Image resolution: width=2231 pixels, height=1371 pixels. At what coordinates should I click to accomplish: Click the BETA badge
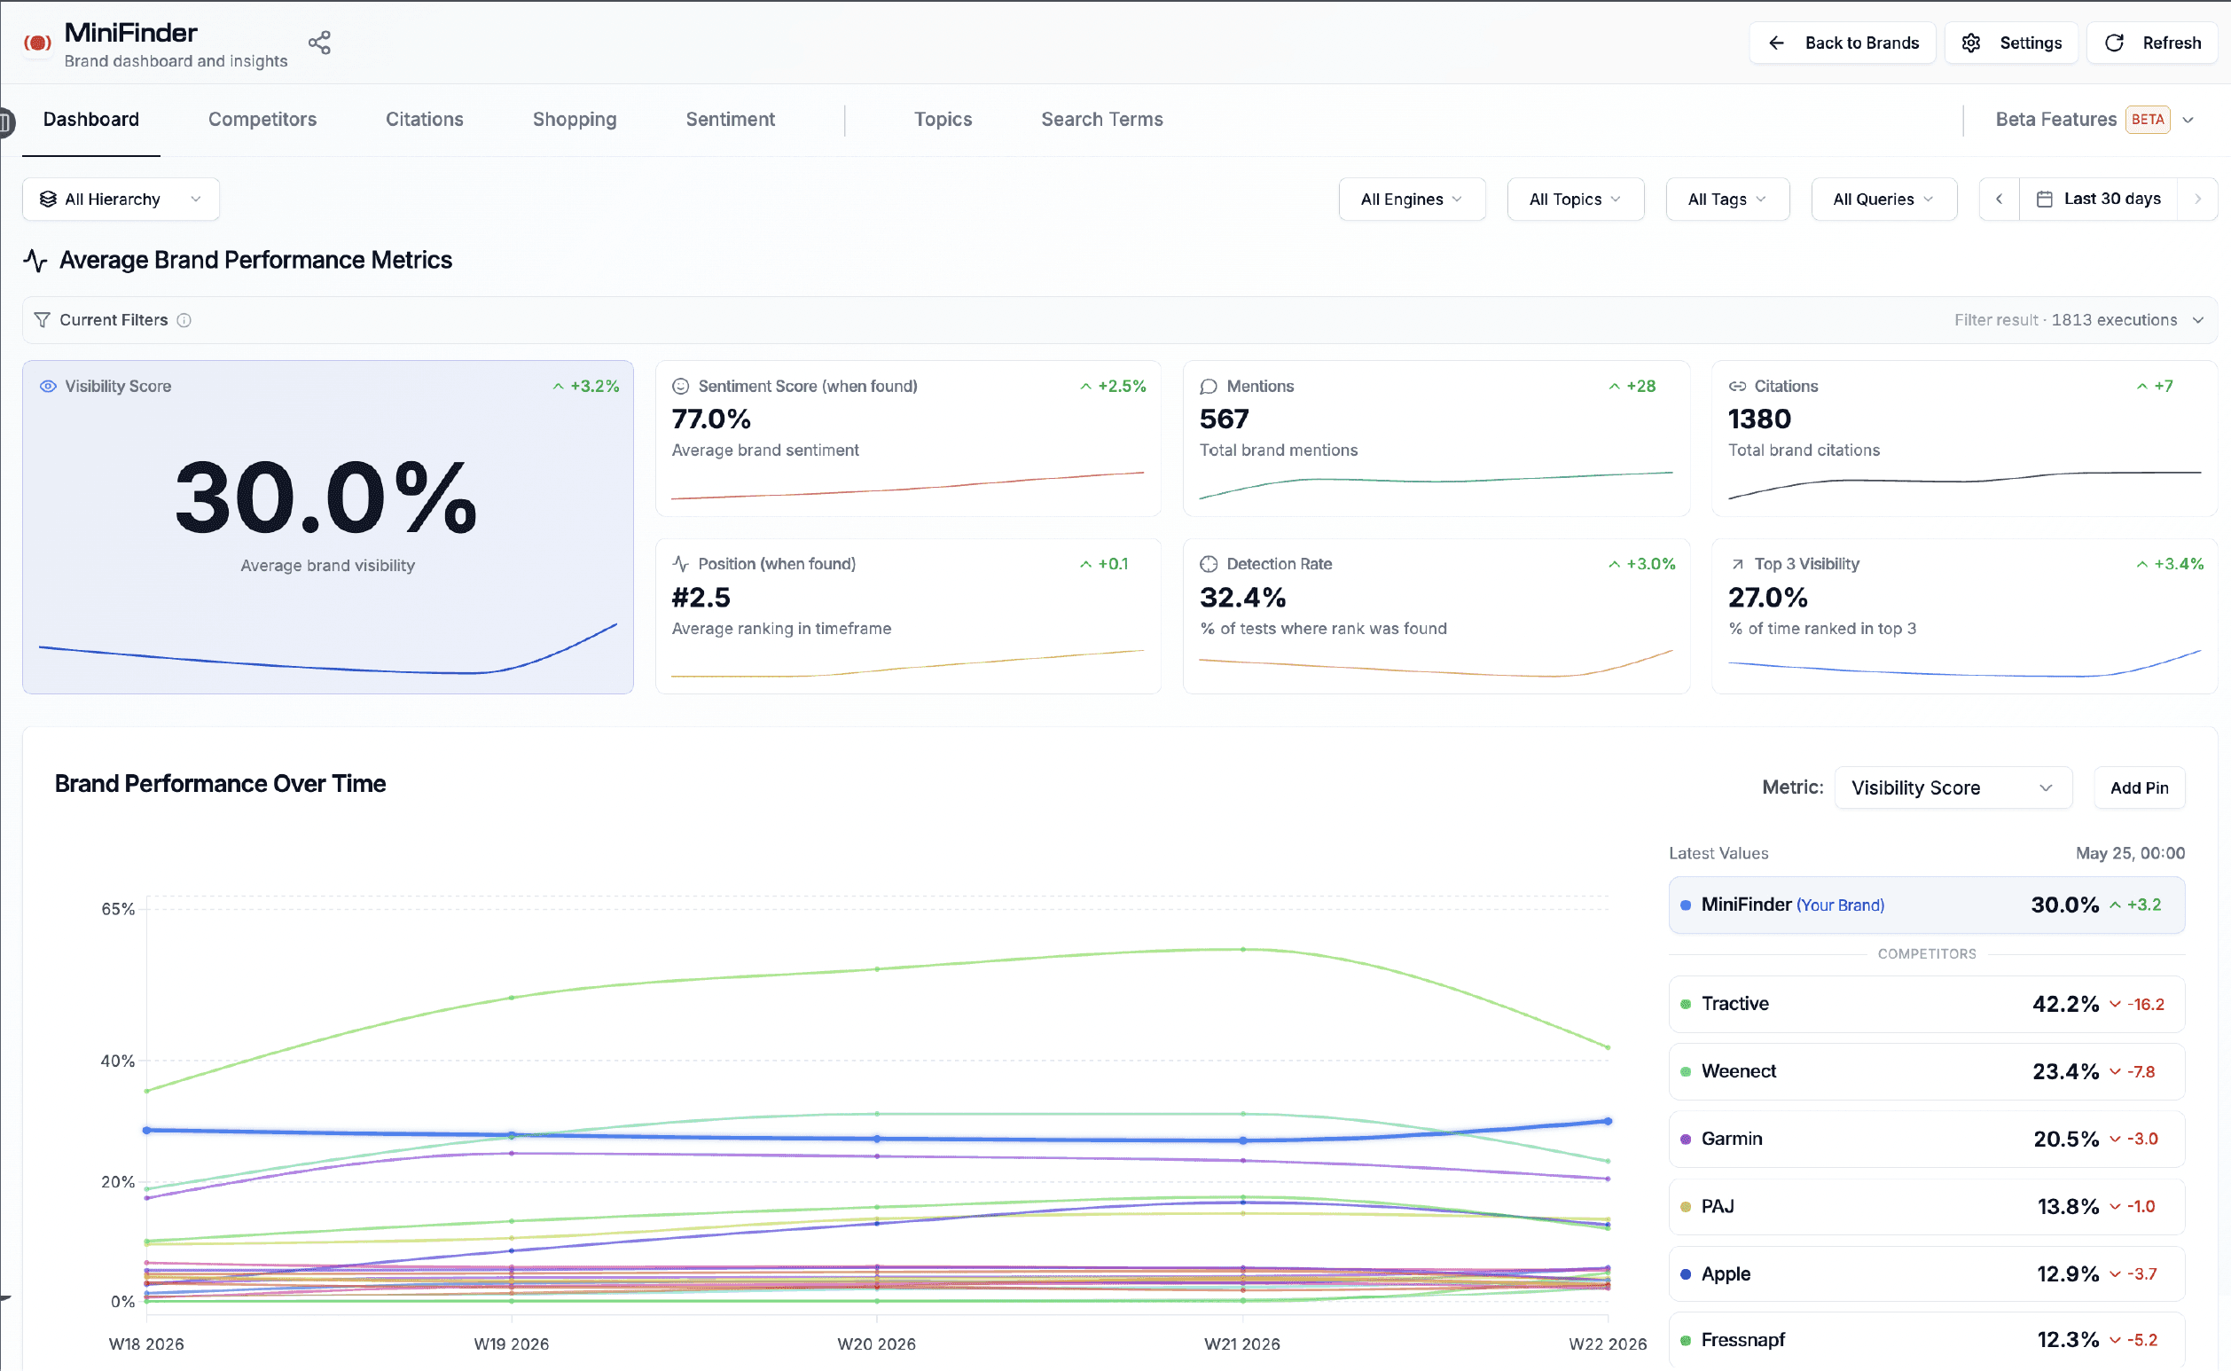(2148, 120)
